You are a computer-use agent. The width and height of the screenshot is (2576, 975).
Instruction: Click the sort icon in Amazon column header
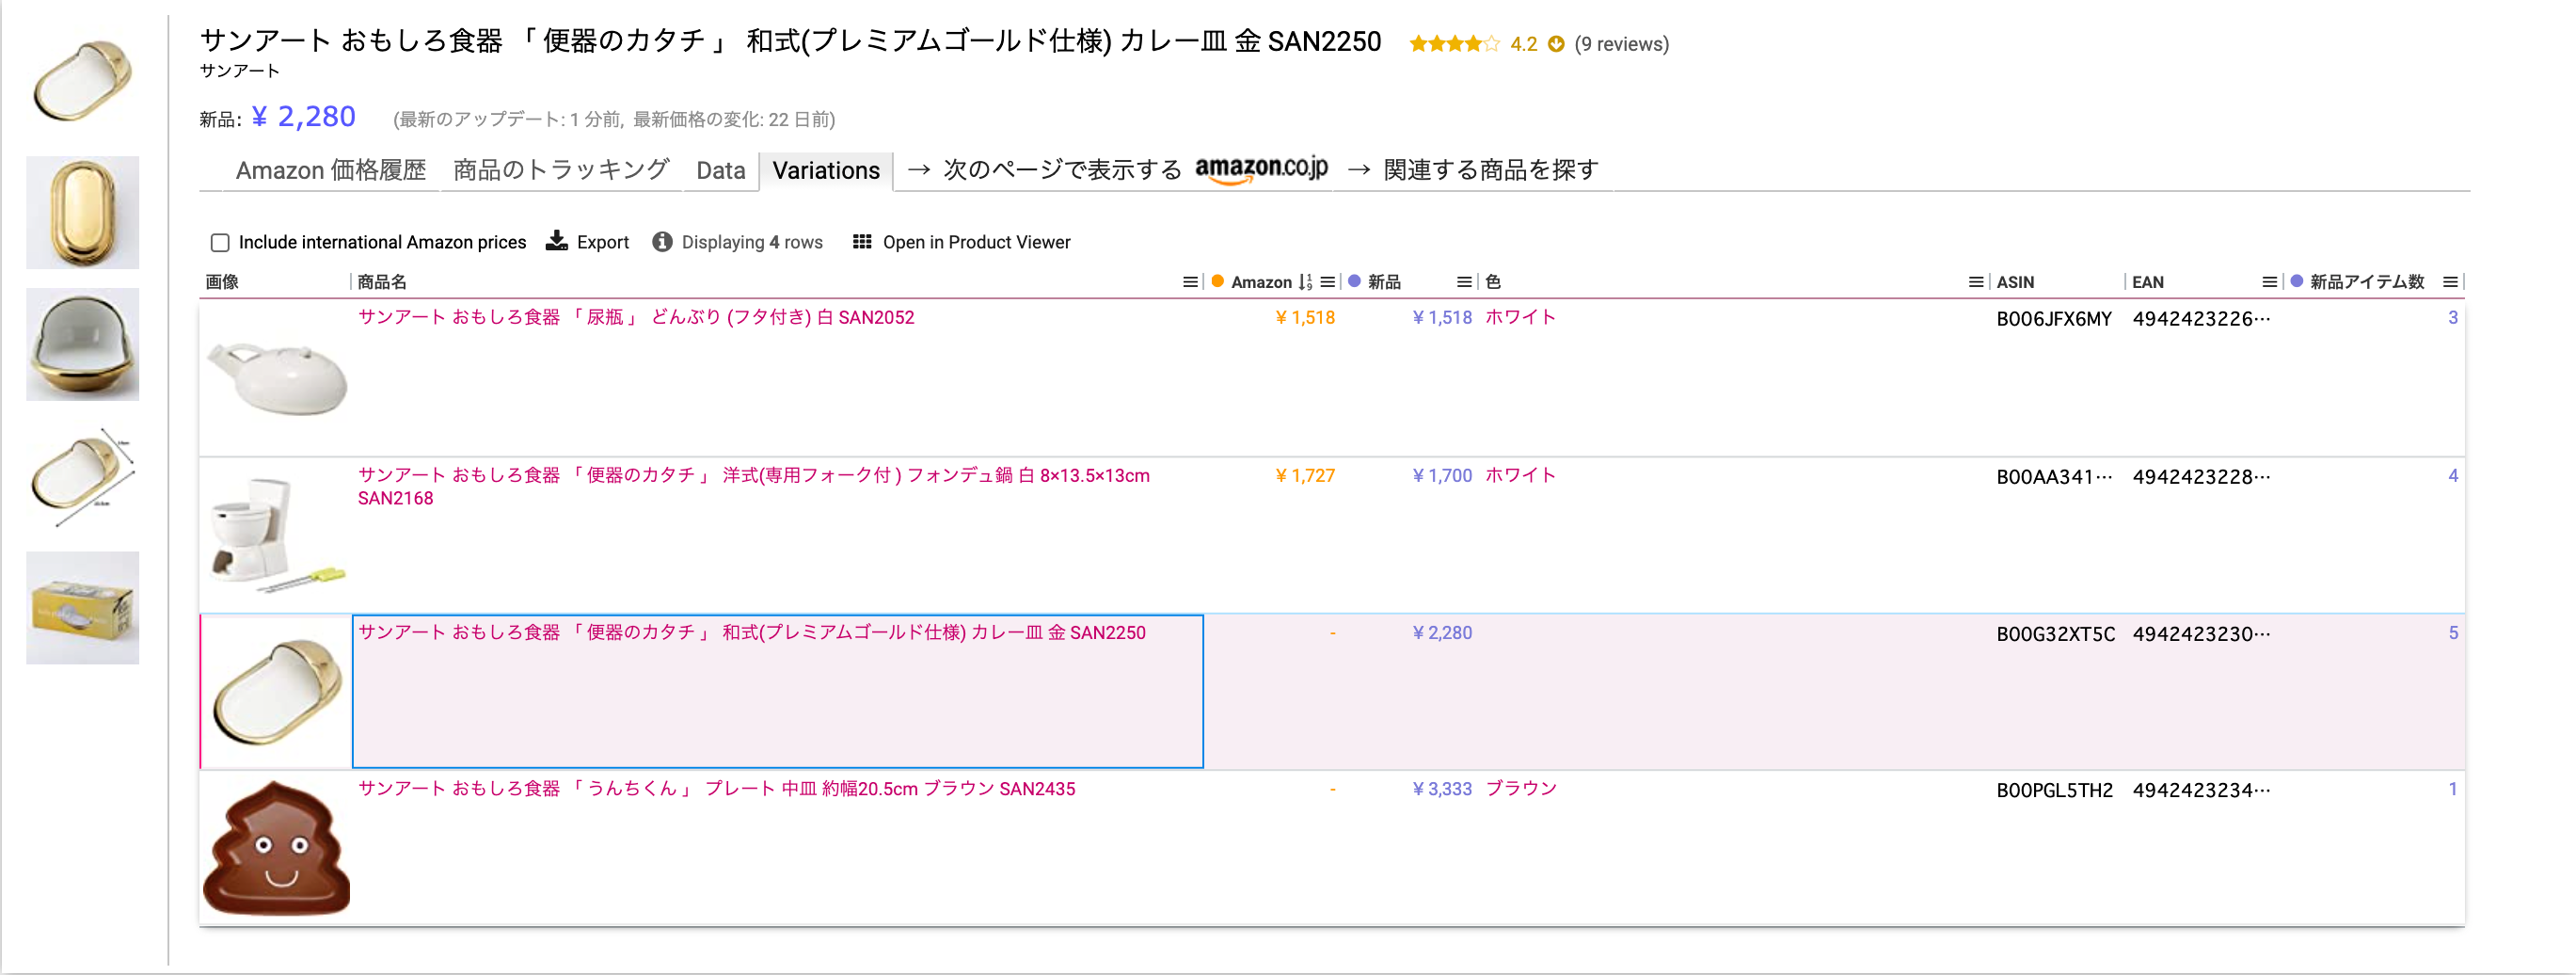(x=1304, y=282)
